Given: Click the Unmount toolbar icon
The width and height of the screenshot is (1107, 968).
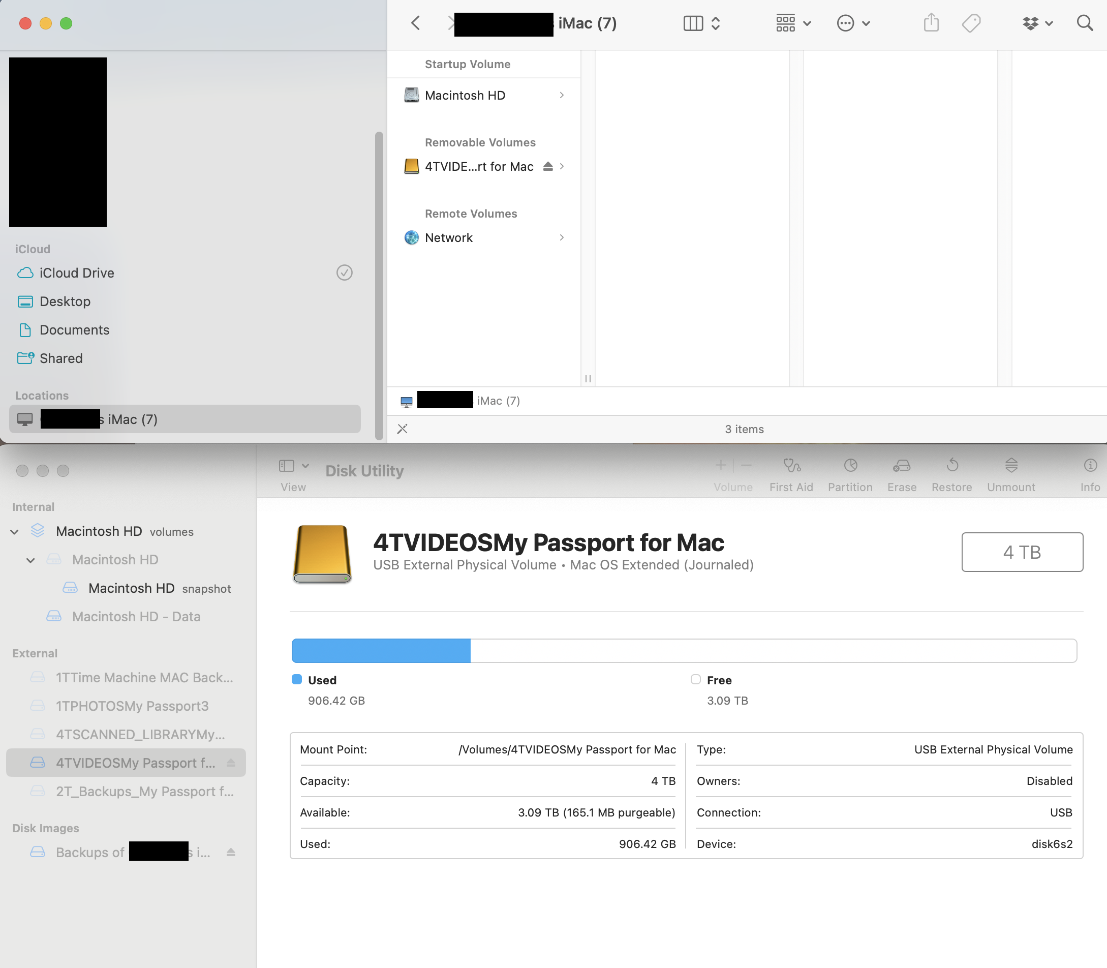Looking at the screenshot, I should pos(1011,466).
